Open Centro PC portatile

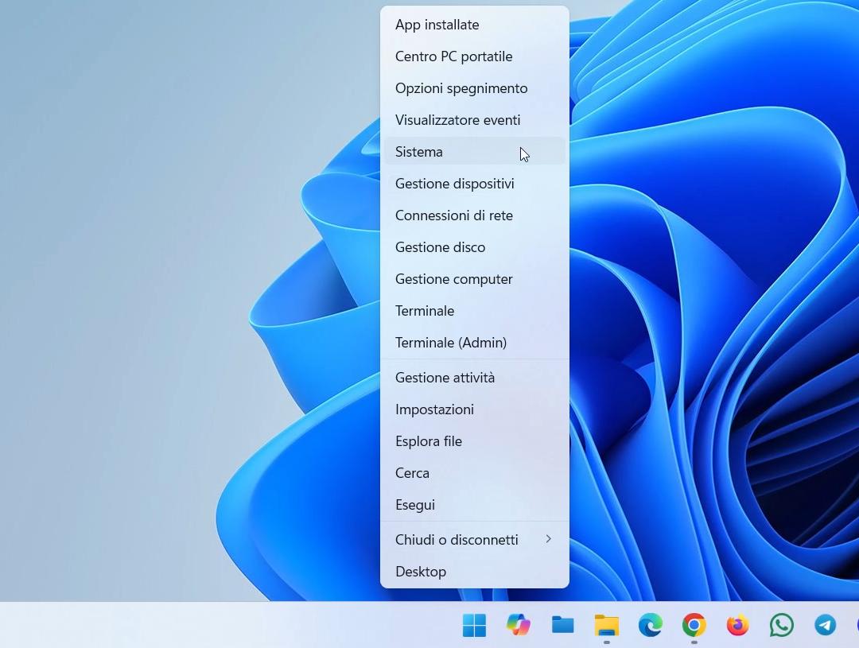(453, 56)
